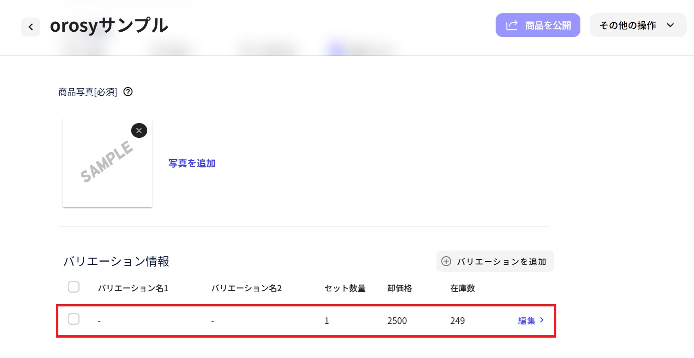Viewport: 694px width, 358px height.
Task: Click the back chevron beside orosyサンプル
Action: point(31,27)
